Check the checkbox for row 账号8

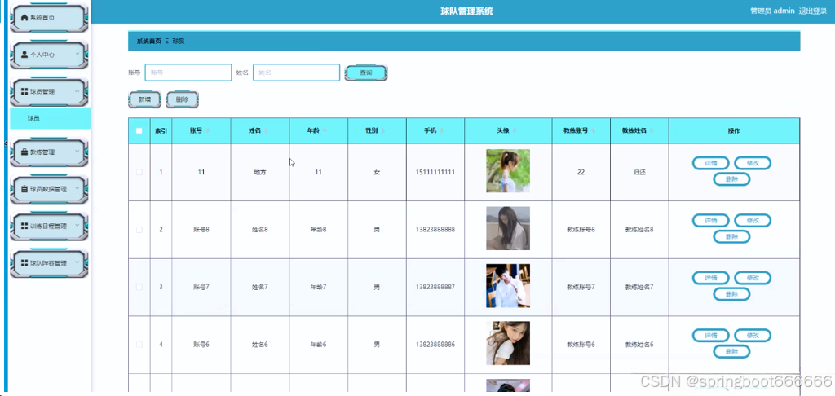tap(139, 230)
